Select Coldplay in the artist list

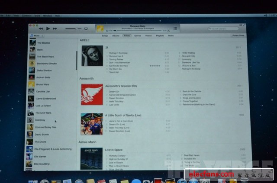[40, 120]
